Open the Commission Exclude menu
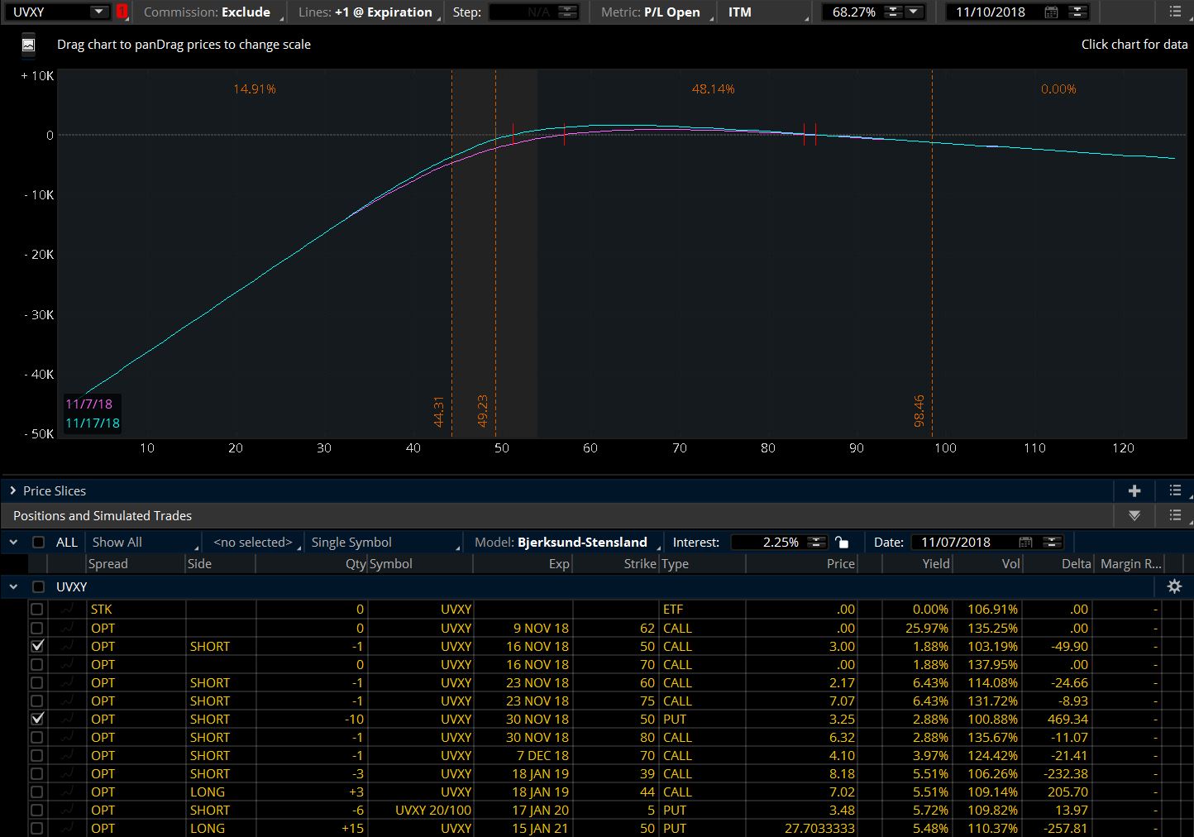 210,12
